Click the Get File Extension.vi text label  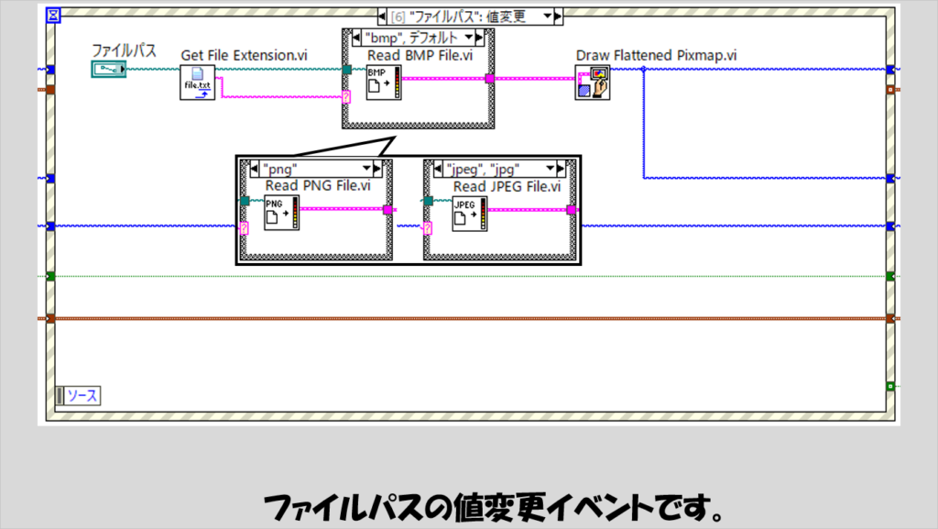[244, 56]
